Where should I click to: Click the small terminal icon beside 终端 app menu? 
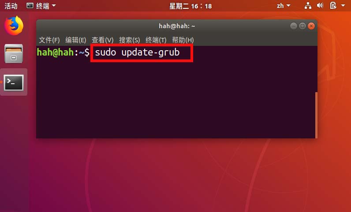tap(30, 6)
